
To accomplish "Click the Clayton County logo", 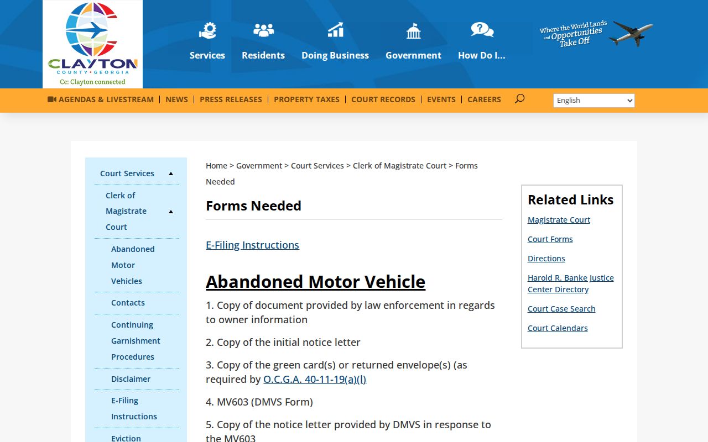I will 92,44.
